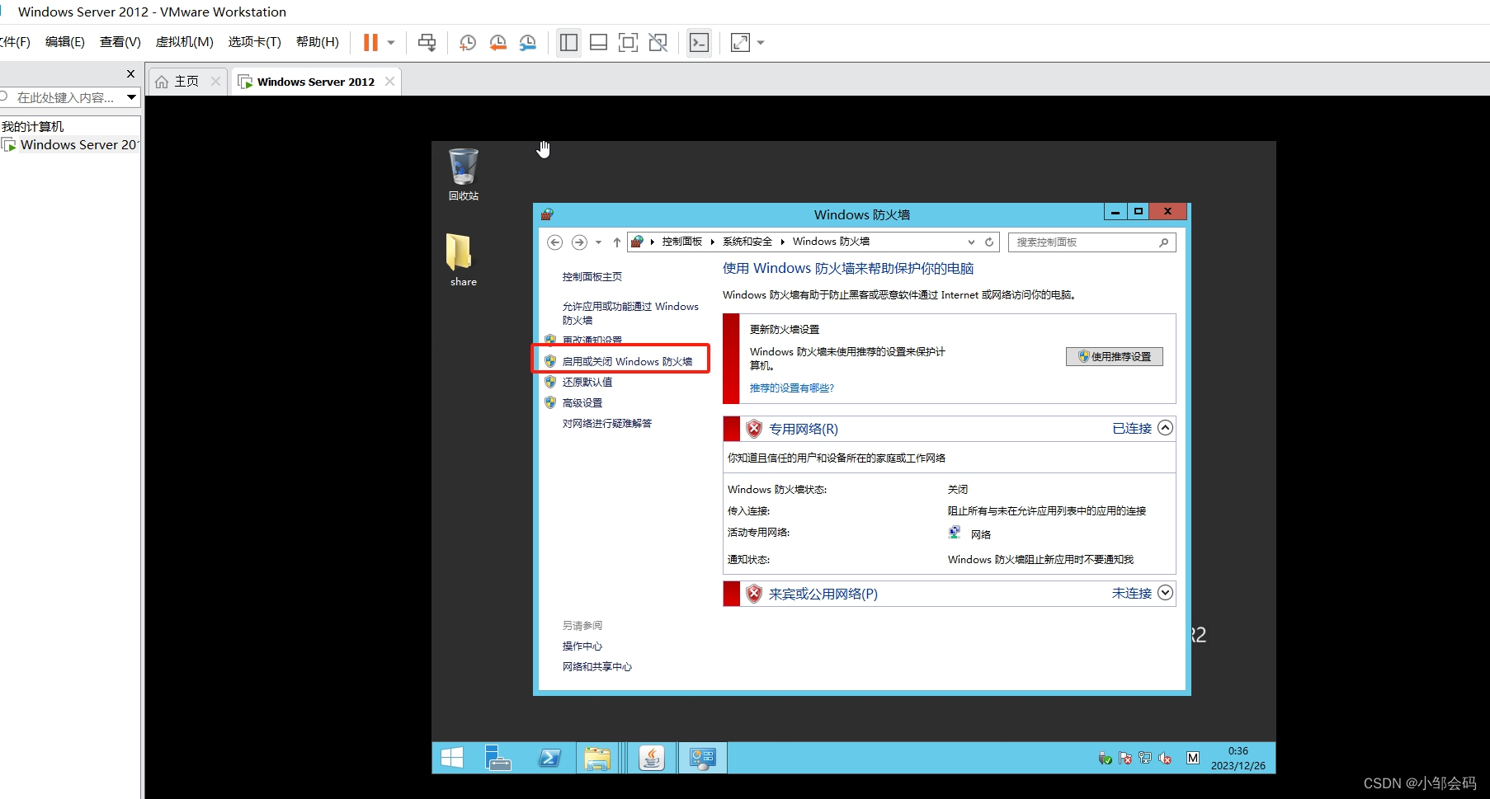Close the library sidebar panel

pos(130,73)
